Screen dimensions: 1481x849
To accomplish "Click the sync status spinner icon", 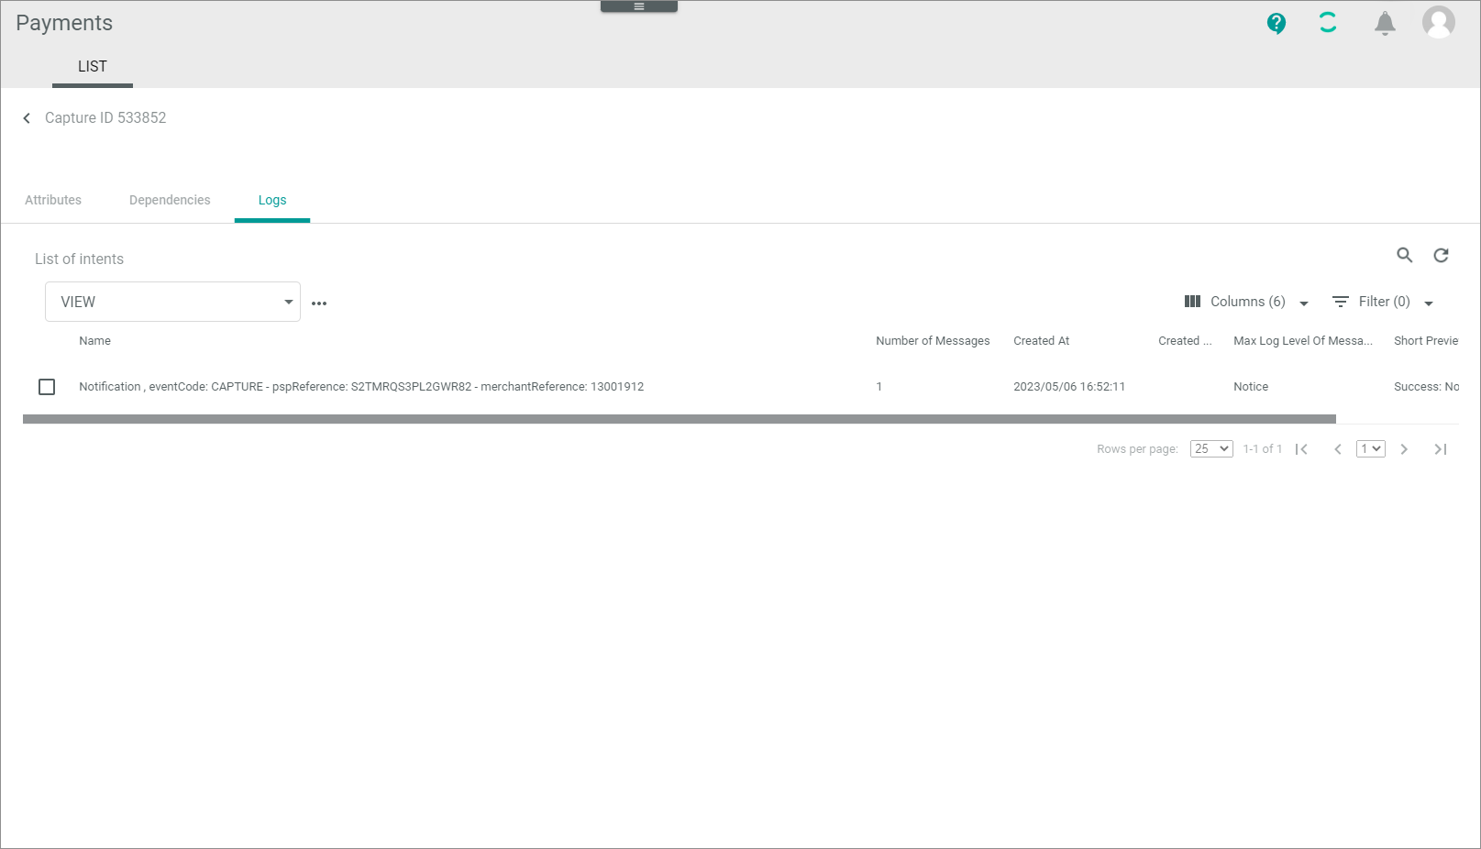I will (1327, 23).
